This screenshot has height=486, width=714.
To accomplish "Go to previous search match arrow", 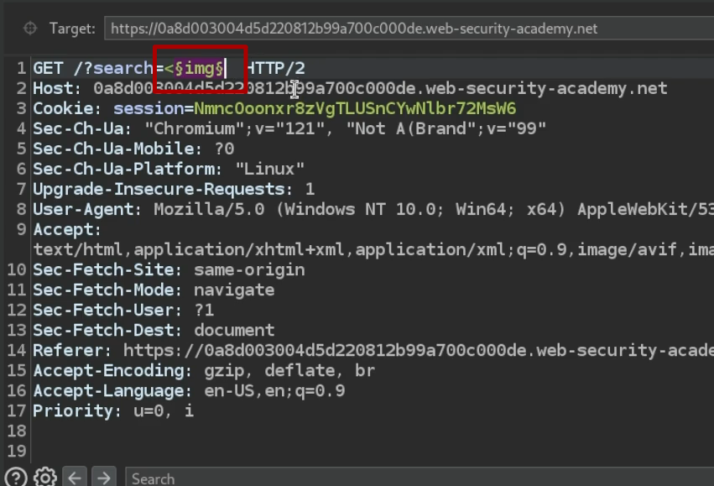I will click(x=75, y=478).
